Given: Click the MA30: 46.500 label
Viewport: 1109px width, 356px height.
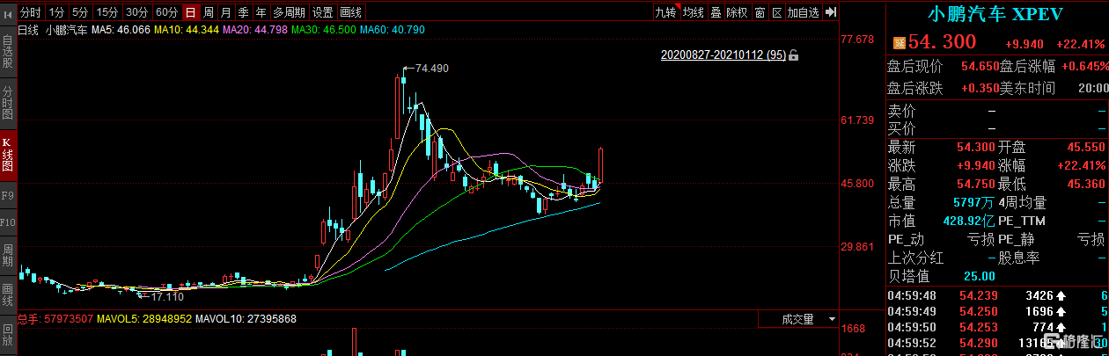Looking at the screenshot, I should coord(324,30).
